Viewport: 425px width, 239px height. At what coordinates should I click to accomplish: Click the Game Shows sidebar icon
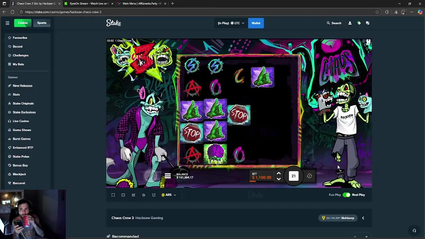click(10, 130)
